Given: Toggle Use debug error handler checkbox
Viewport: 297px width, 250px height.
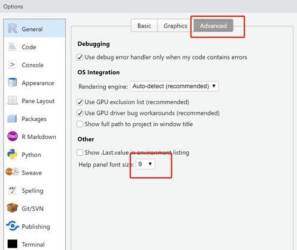Looking at the screenshot, I should pyautogui.click(x=80, y=57).
